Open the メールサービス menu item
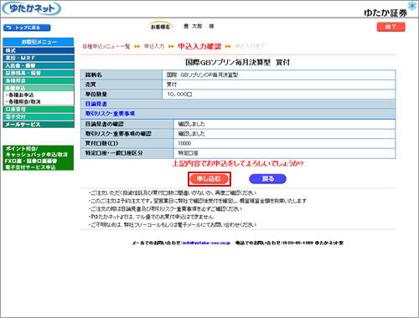419x318 pixels. click(x=39, y=125)
